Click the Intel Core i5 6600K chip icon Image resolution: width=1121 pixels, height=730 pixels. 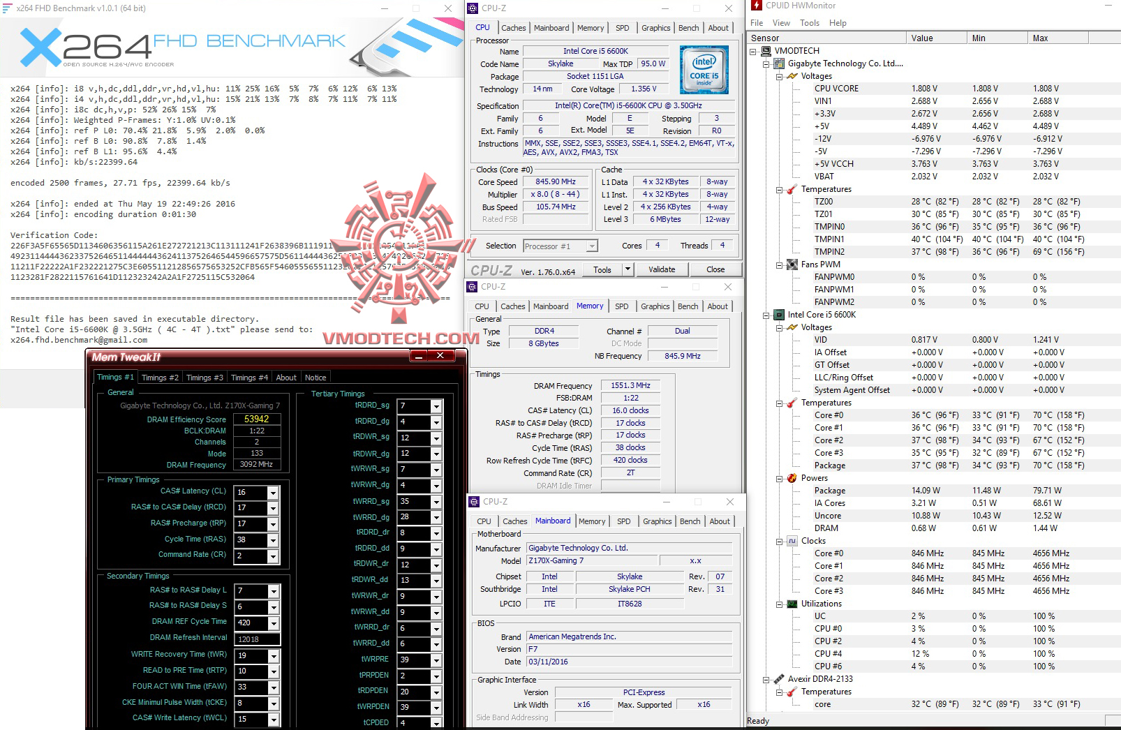tap(780, 315)
